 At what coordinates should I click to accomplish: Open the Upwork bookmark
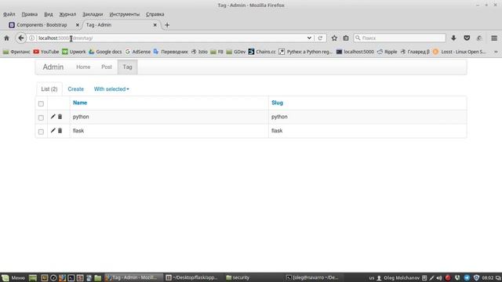(74, 52)
